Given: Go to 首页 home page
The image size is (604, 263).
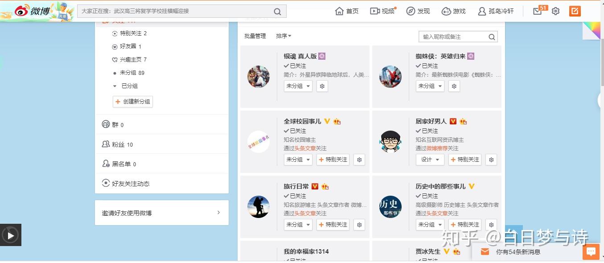Looking at the screenshot, I should pyautogui.click(x=347, y=11).
